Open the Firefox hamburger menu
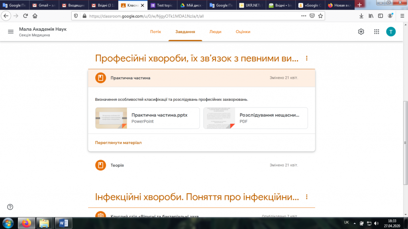The image size is (408, 229). [402, 16]
